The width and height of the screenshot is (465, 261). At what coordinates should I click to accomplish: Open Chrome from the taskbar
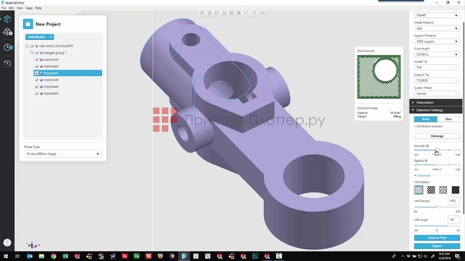(x=53, y=256)
